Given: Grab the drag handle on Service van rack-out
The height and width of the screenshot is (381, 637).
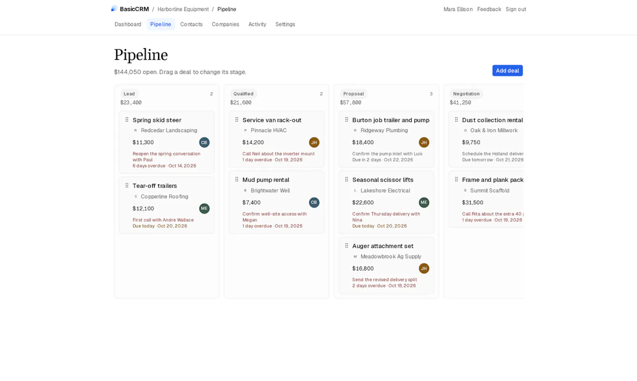Looking at the screenshot, I should pos(237,119).
